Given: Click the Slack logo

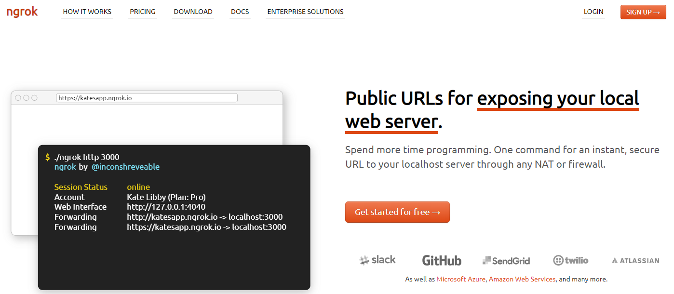Looking at the screenshot, I should (377, 260).
